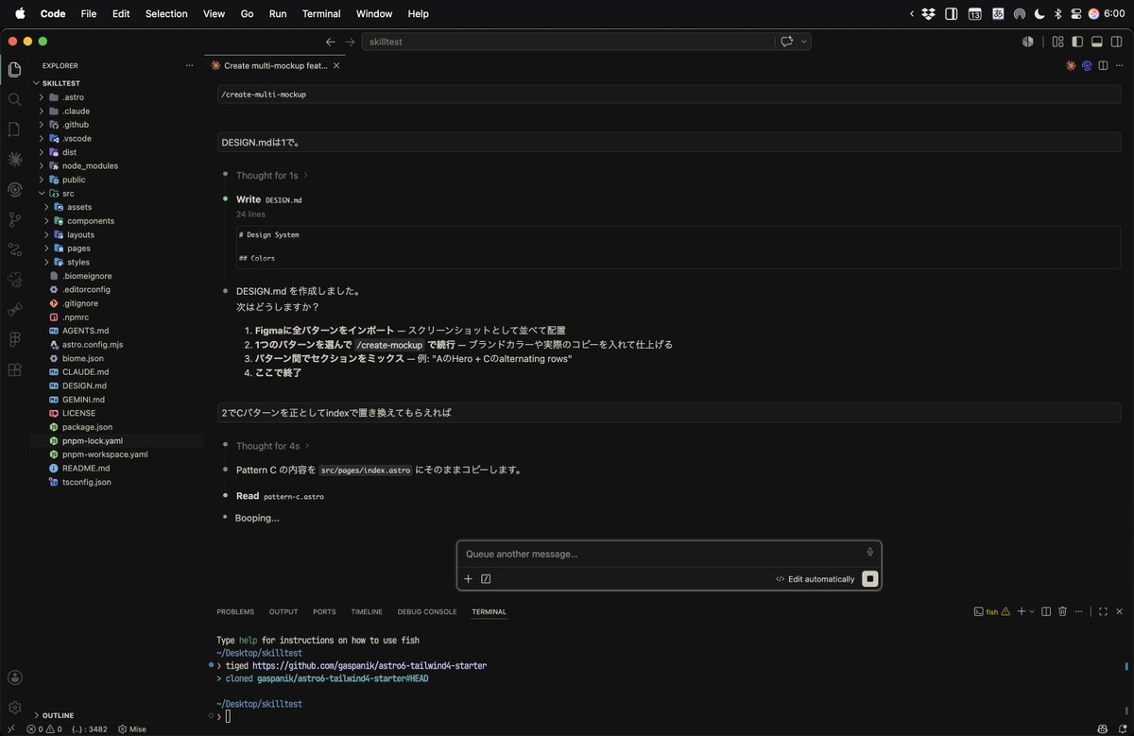1134x736 pixels.
Task: Switch to the DEBUG CONSOLE tab
Action: 427,611
